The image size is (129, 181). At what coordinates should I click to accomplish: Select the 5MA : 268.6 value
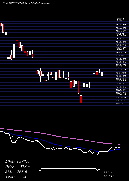coord(16,172)
